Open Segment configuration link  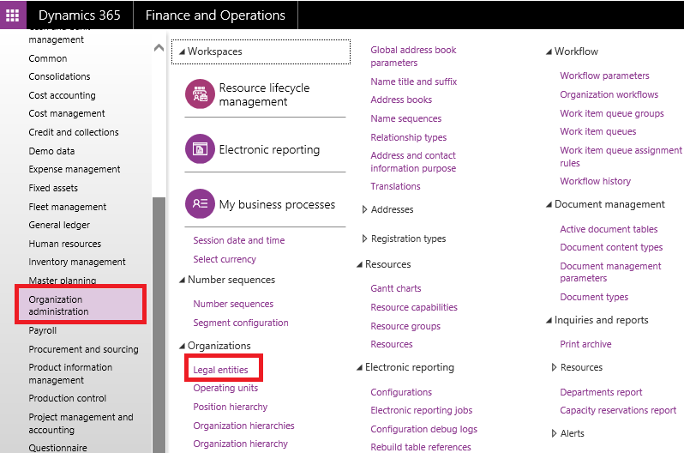click(240, 323)
